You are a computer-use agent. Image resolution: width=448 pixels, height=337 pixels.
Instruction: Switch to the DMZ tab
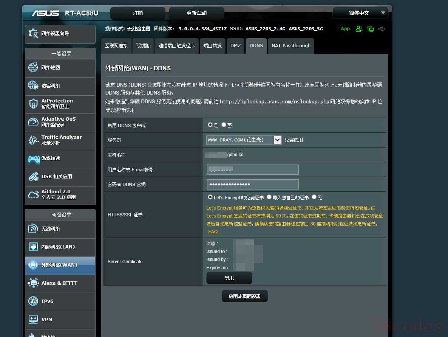tap(235, 46)
